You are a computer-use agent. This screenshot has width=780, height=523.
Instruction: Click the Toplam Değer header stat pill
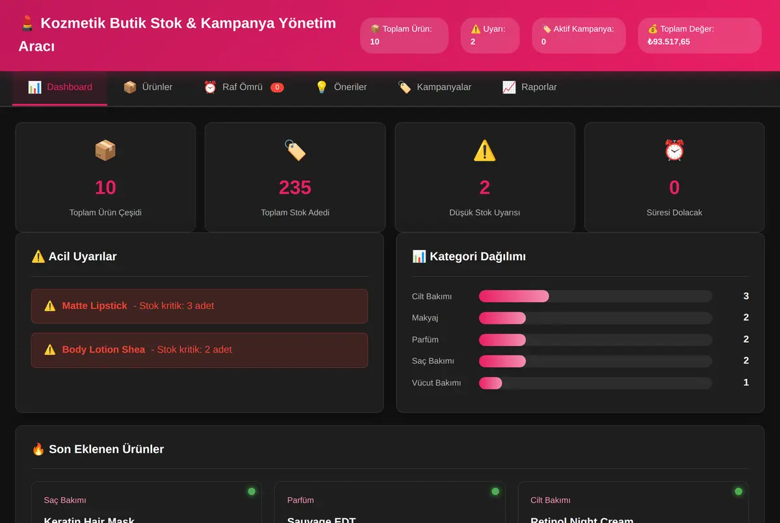pos(700,35)
